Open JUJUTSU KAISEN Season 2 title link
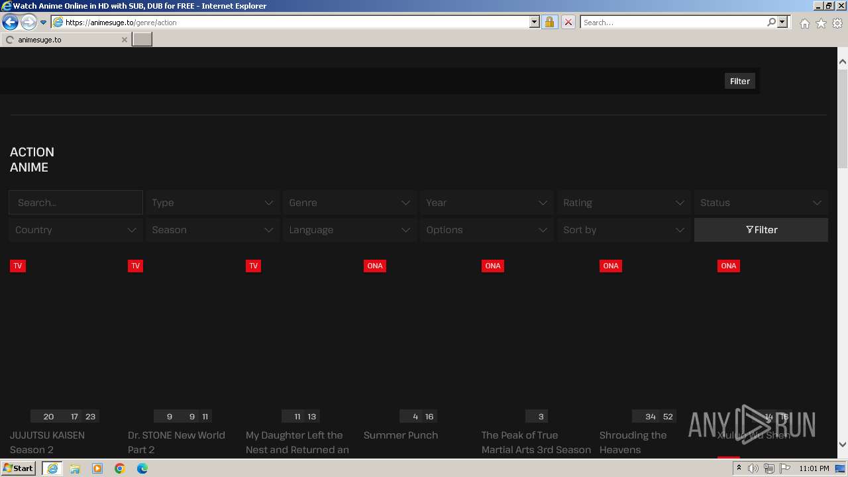The image size is (848, 477). point(47,443)
